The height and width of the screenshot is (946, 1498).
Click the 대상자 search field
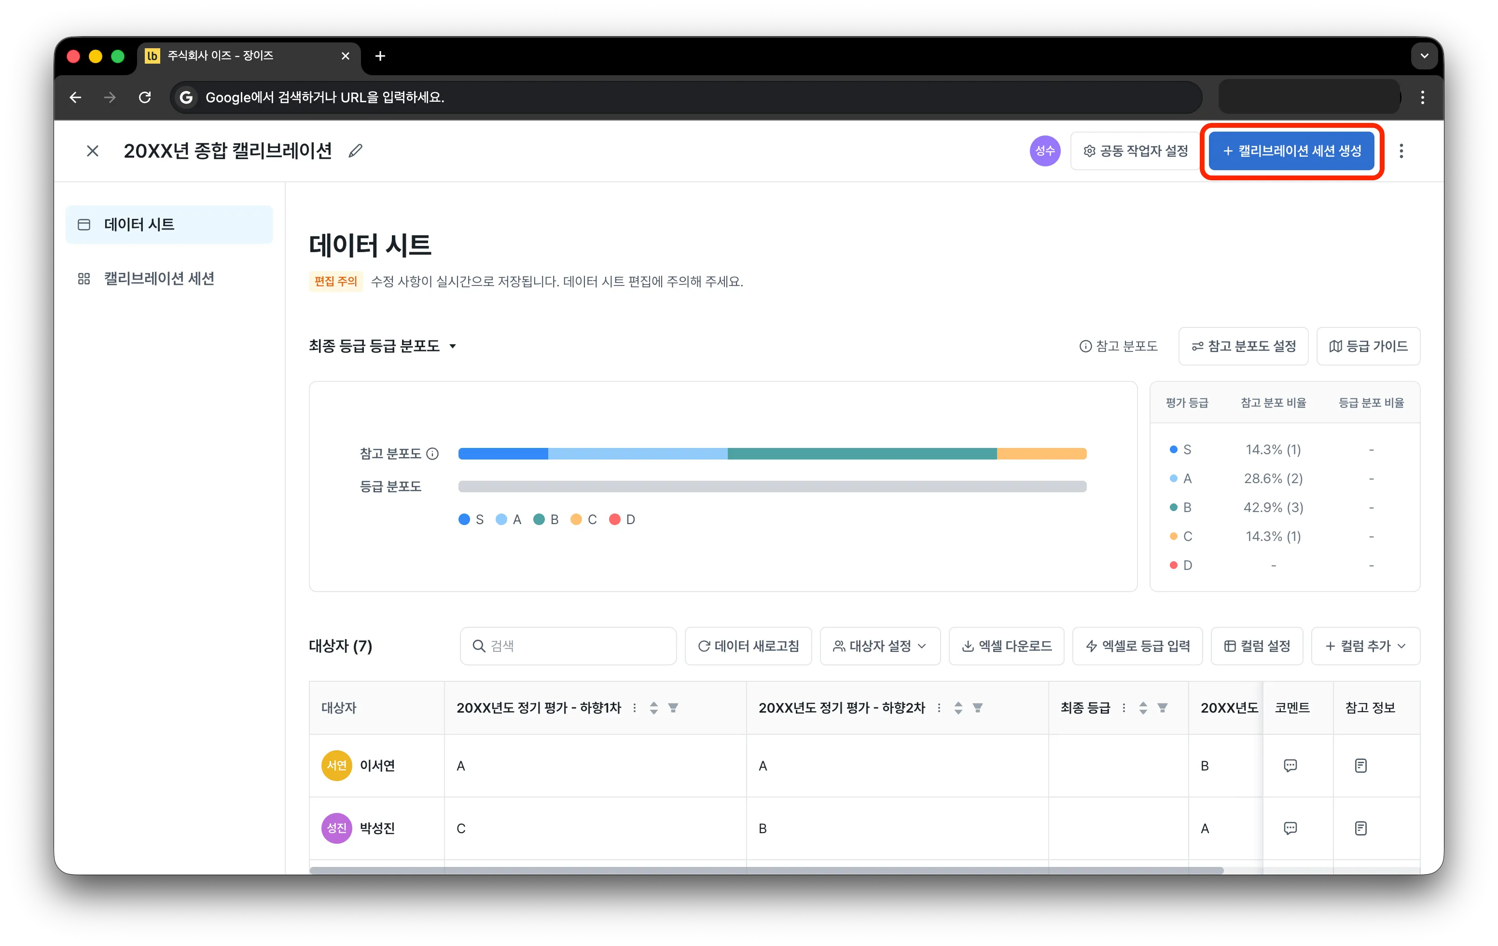tap(568, 646)
